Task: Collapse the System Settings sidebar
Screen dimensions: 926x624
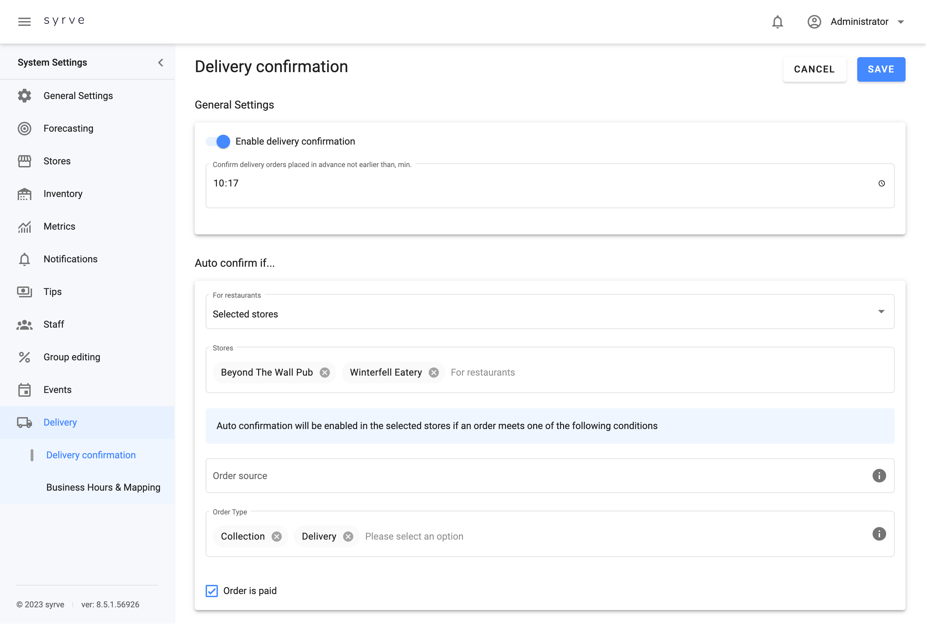Action: coord(160,63)
